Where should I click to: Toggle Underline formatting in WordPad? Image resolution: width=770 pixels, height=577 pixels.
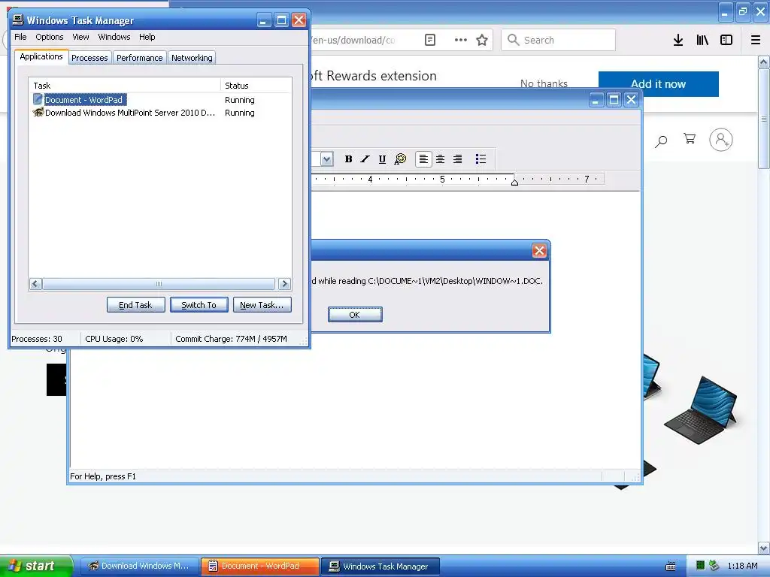(x=382, y=159)
